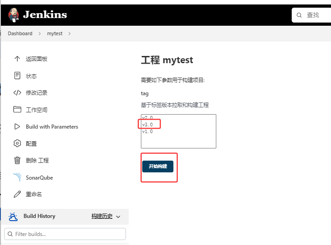Click the play icon for Build with Parameters
Screen dimensions: 331x245
click(x=17, y=126)
